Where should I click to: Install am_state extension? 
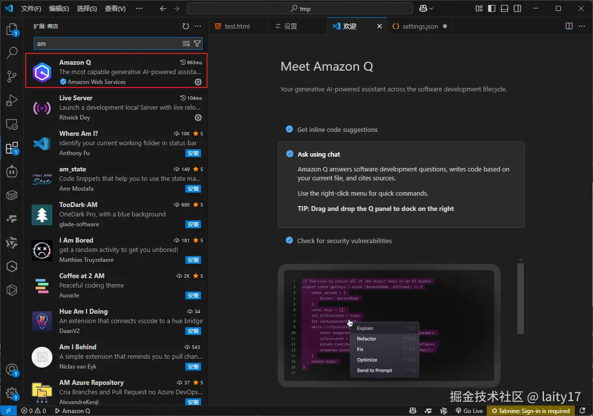193,189
